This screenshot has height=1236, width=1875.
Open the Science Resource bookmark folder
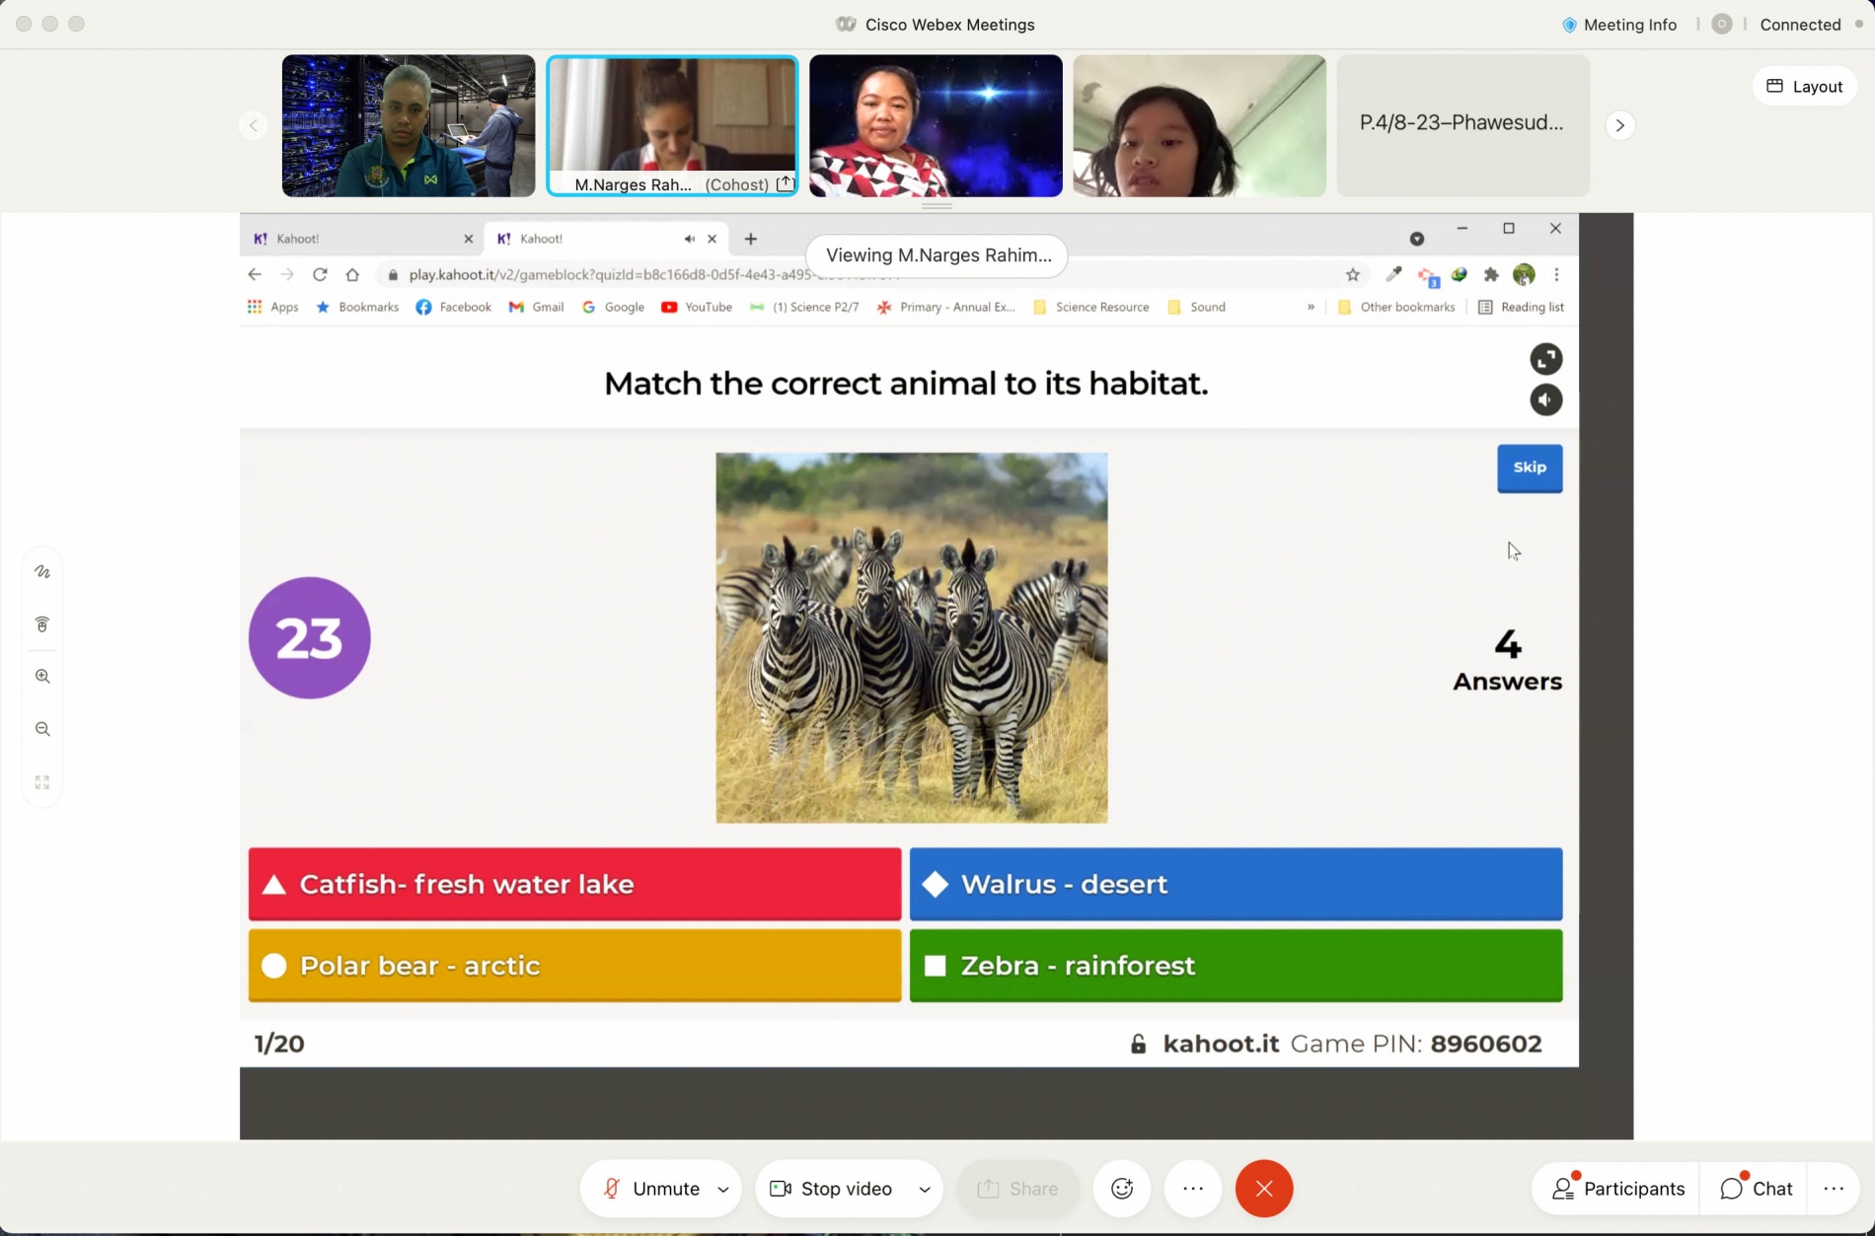1091,307
